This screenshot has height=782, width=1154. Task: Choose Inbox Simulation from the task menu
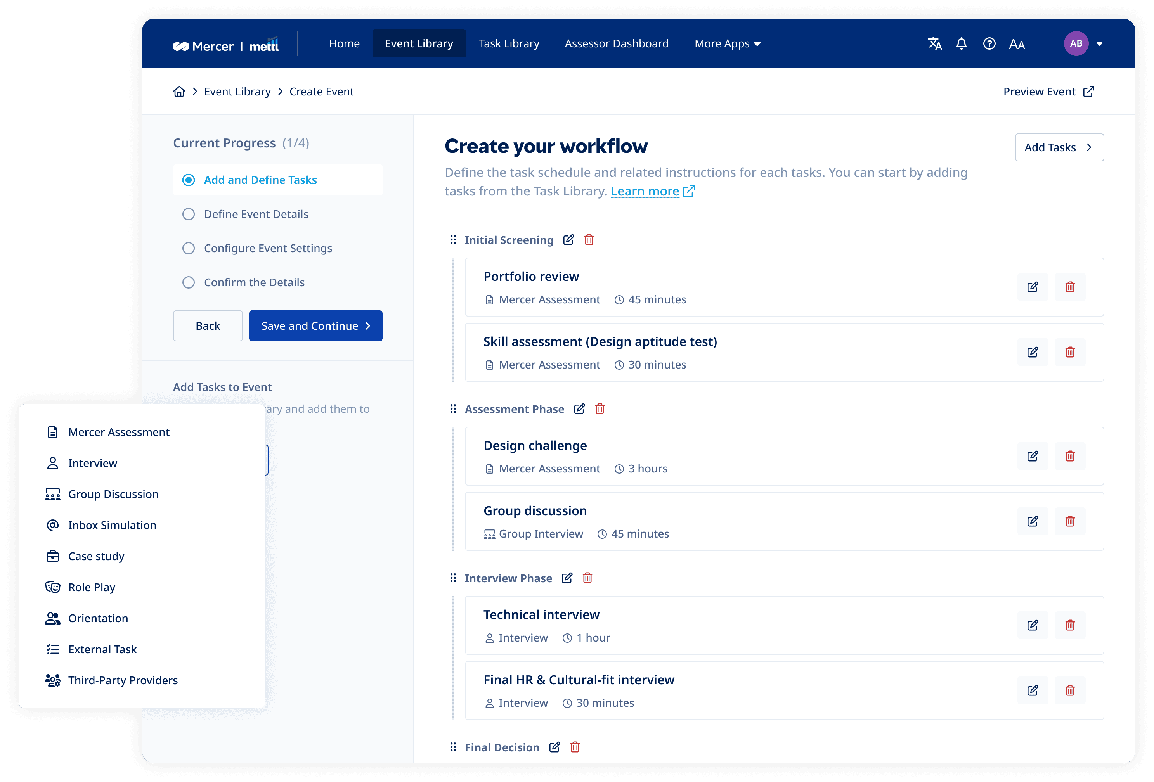click(x=112, y=525)
